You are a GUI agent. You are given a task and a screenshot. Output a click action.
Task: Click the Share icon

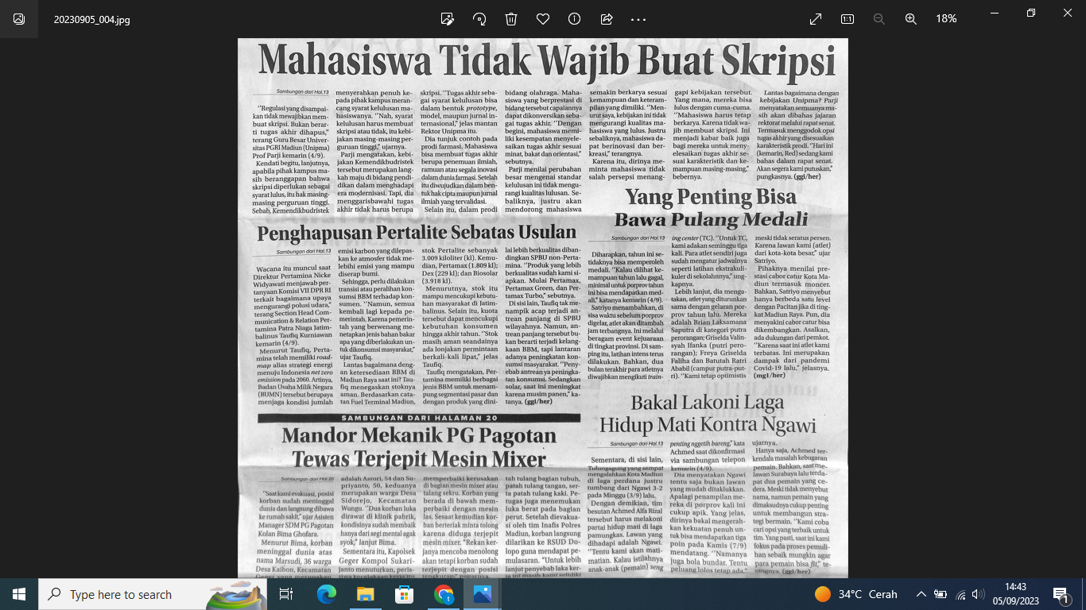tap(607, 19)
